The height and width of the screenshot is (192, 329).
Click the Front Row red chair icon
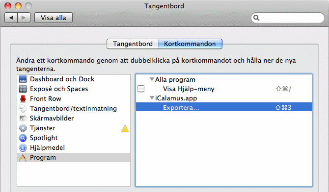tap(23, 99)
